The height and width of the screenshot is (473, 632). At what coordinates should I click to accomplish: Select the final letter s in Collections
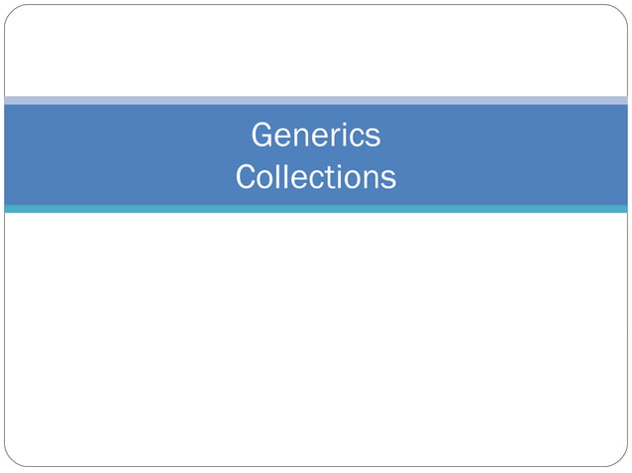(389, 180)
